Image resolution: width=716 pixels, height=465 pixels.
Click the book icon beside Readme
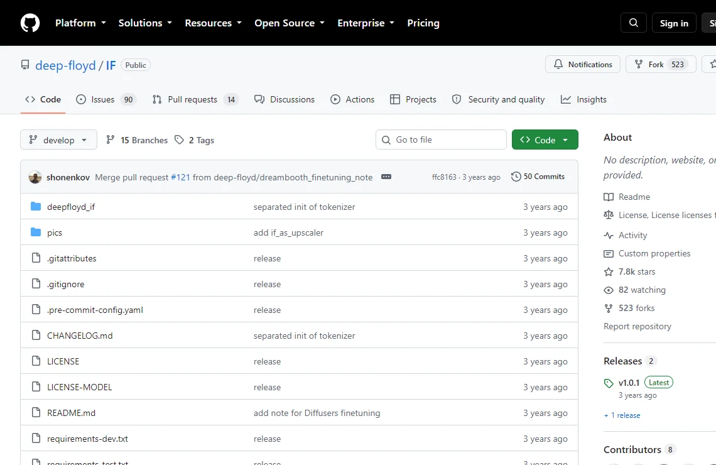(x=609, y=197)
